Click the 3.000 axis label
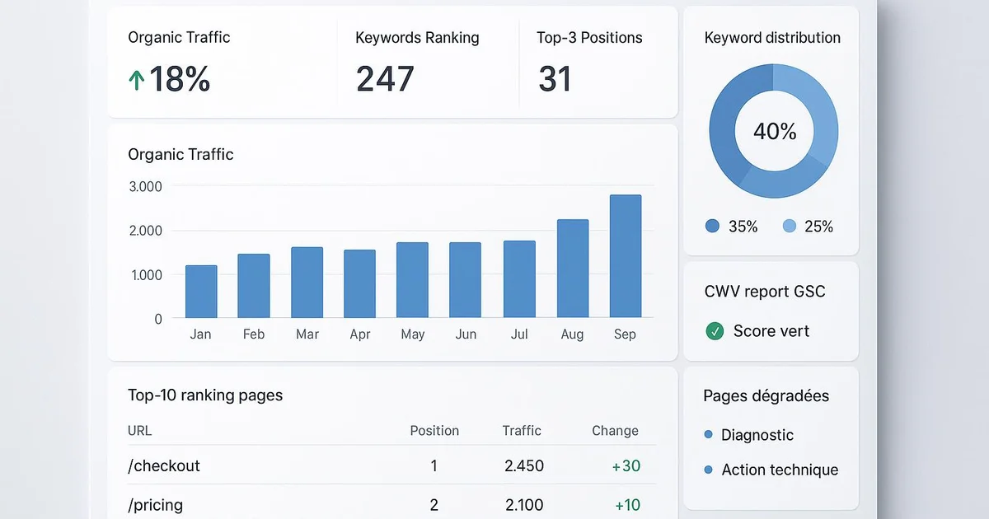This screenshot has width=989, height=519. [146, 186]
